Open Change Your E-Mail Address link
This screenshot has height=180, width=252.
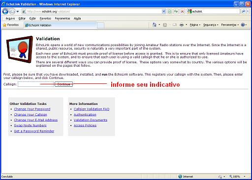click(36, 120)
